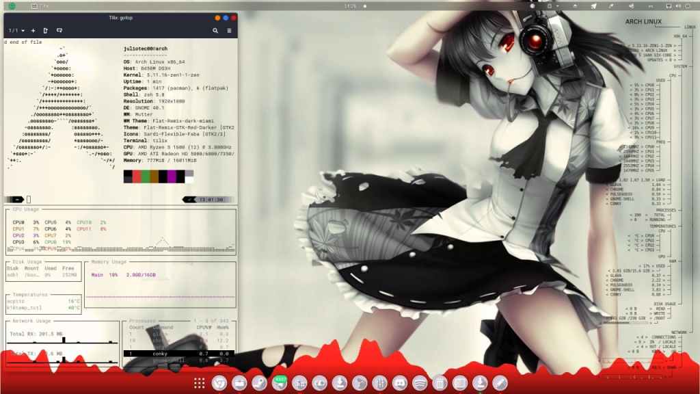Open the Tilix hamburger menu

(x=229, y=31)
